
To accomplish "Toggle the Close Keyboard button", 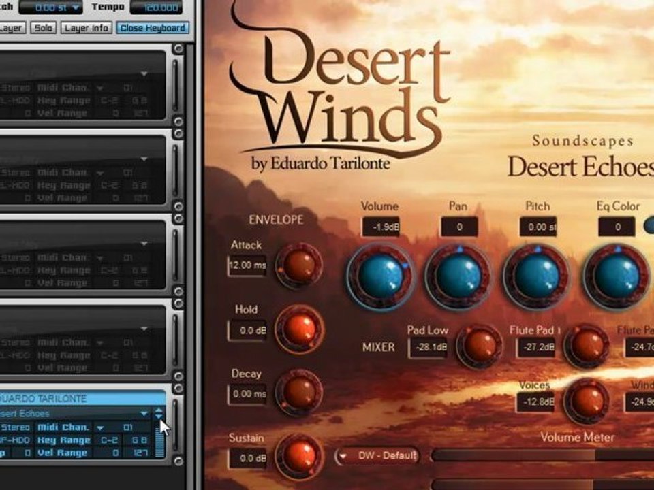I will (x=153, y=28).
